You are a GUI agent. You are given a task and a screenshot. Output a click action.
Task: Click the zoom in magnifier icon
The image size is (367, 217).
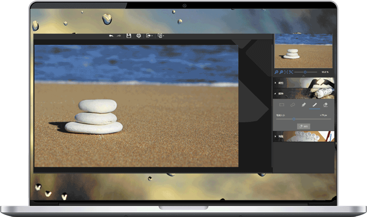point(281,72)
